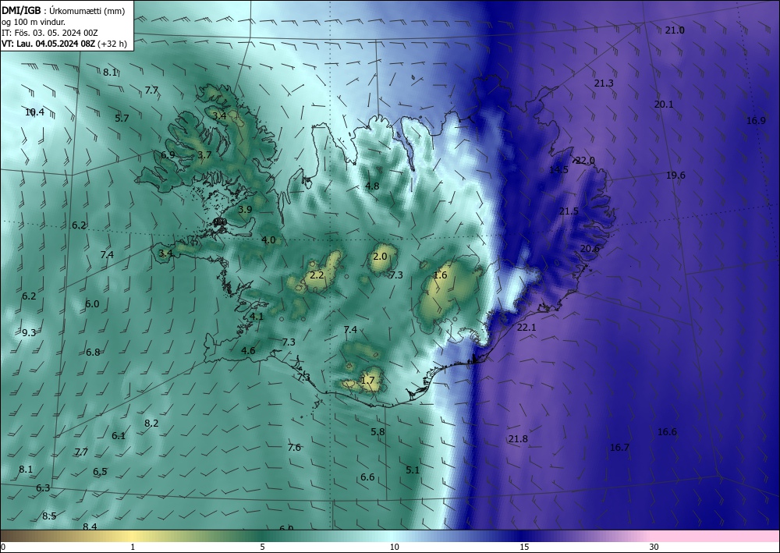Viewport: 780px width, 553px height.
Task: Click the map value '8.2'
Action: coord(151,424)
